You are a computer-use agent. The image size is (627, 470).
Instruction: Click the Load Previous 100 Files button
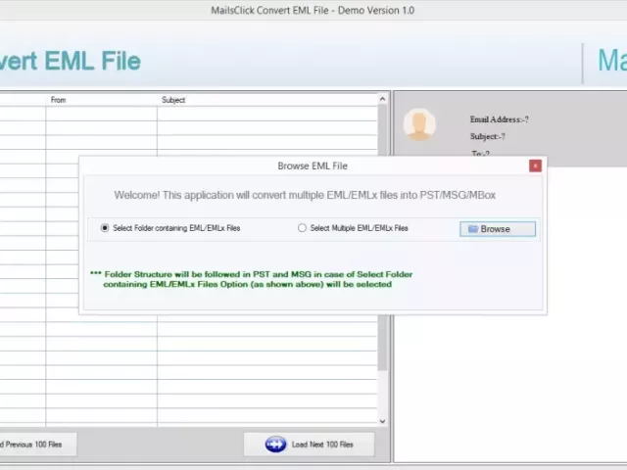pyautogui.click(x=36, y=444)
